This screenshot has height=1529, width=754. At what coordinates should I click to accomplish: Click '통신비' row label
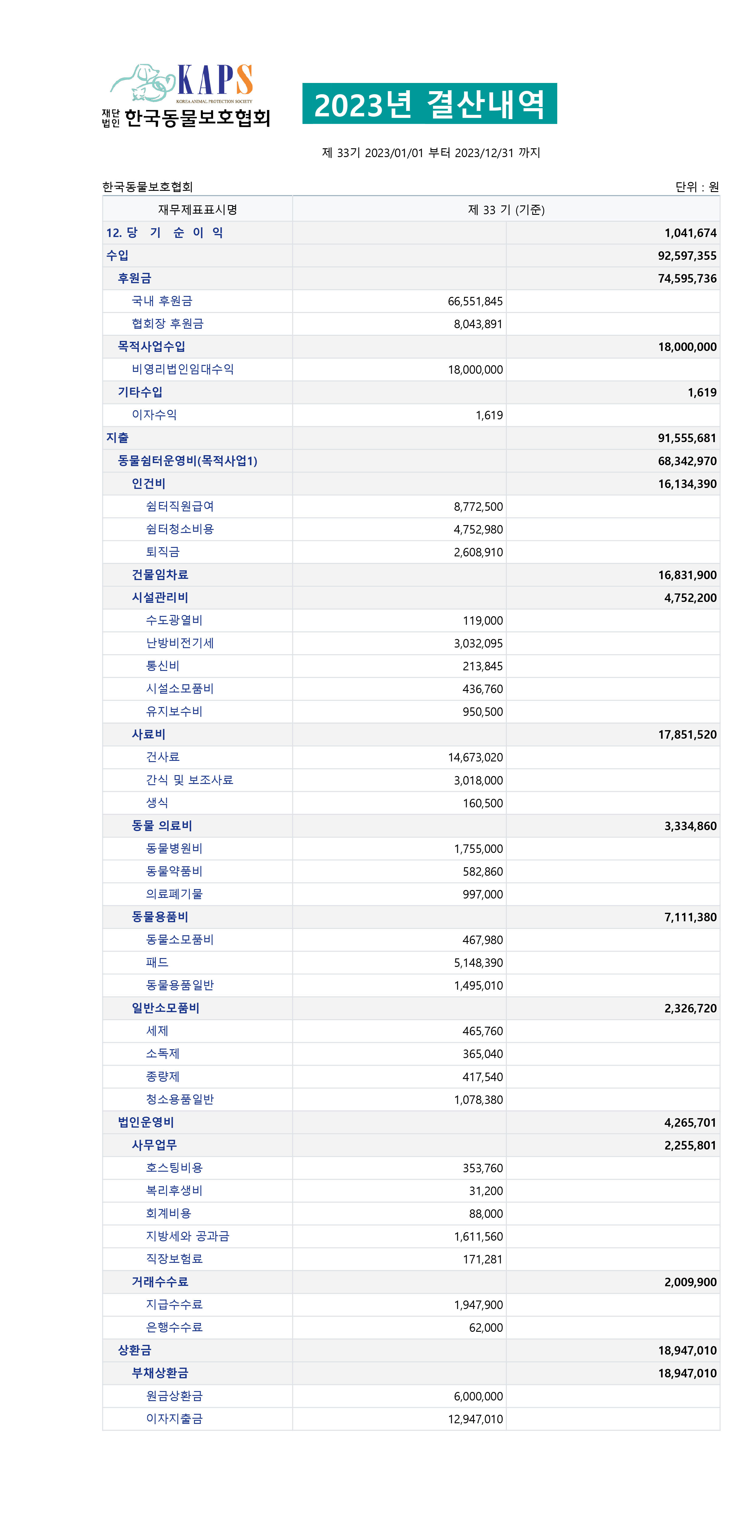[x=162, y=665]
